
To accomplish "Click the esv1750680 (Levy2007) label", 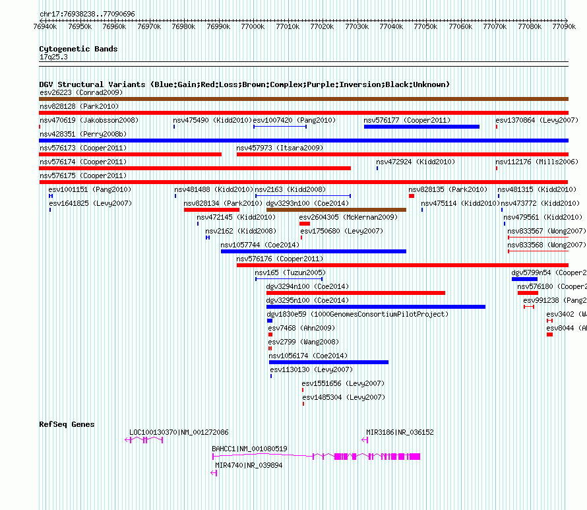I will [x=342, y=231].
